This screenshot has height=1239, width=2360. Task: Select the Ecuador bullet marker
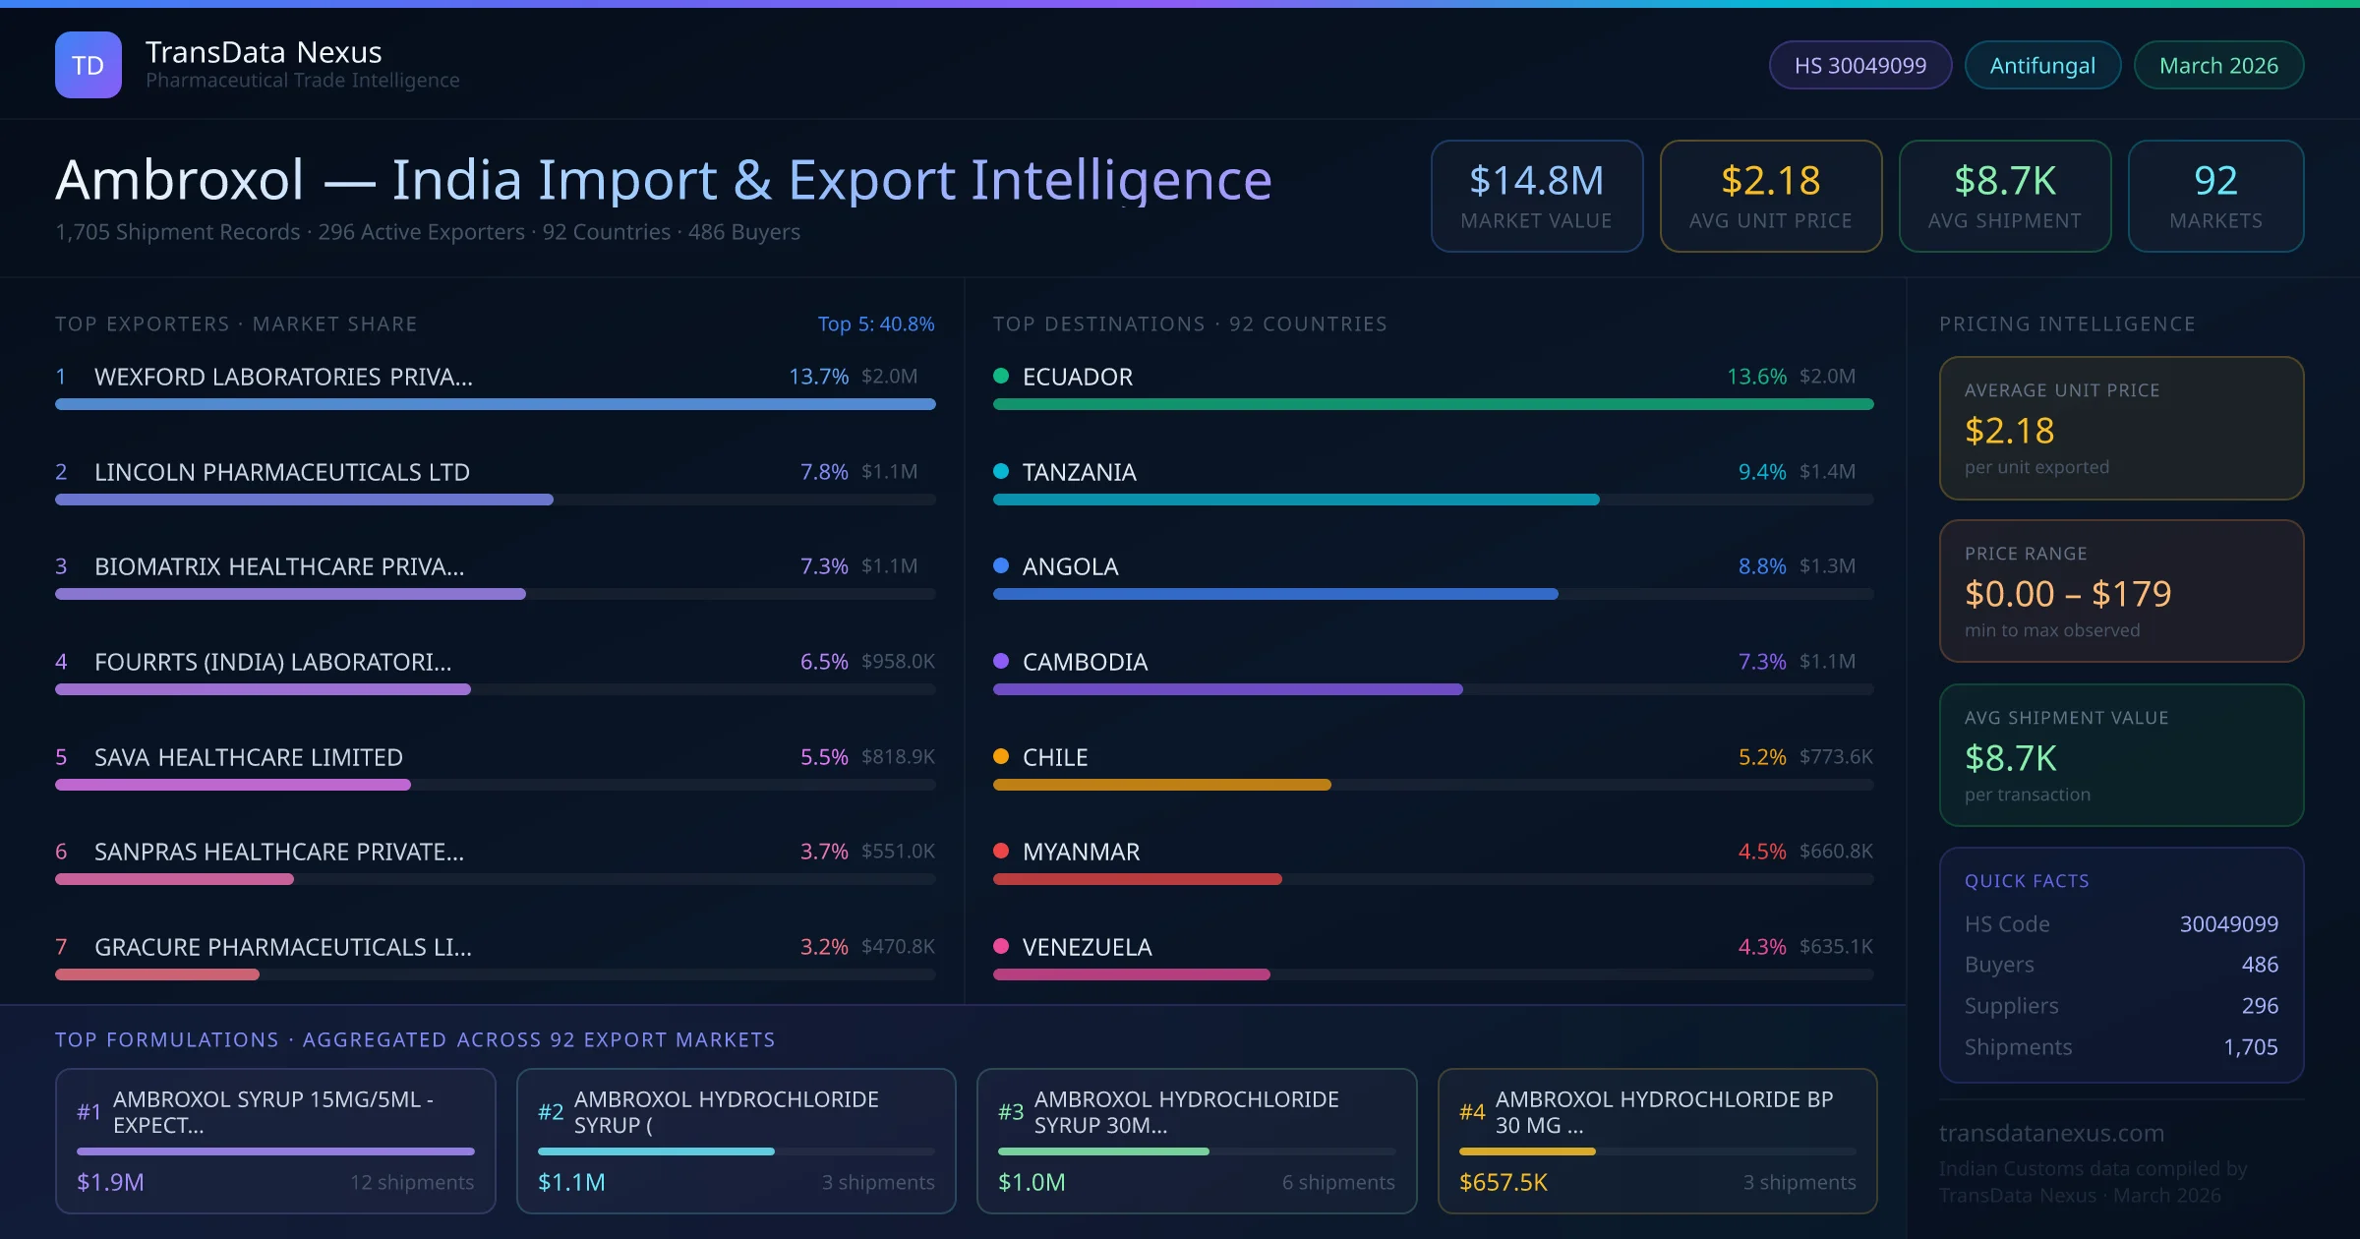click(x=1000, y=376)
